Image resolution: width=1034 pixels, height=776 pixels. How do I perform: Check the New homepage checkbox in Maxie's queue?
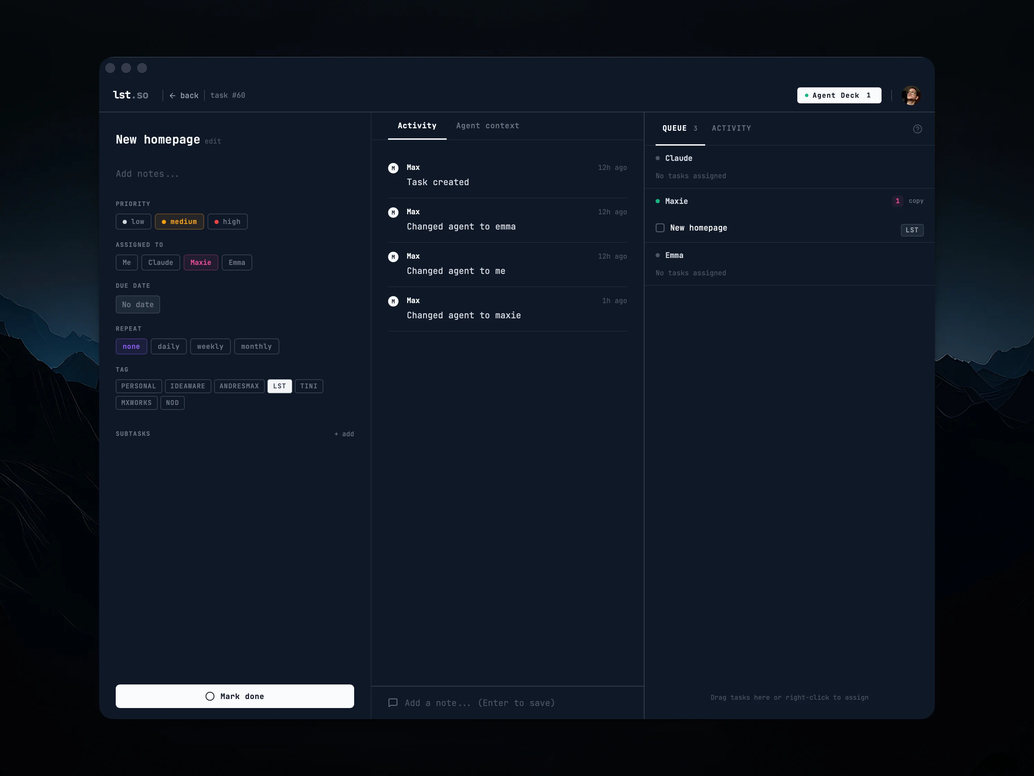point(660,228)
